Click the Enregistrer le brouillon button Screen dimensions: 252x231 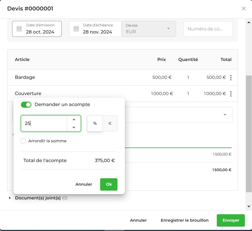[x=185, y=220]
